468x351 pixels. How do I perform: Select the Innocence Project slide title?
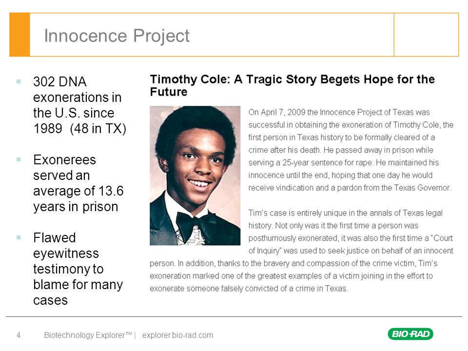tap(117, 36)
